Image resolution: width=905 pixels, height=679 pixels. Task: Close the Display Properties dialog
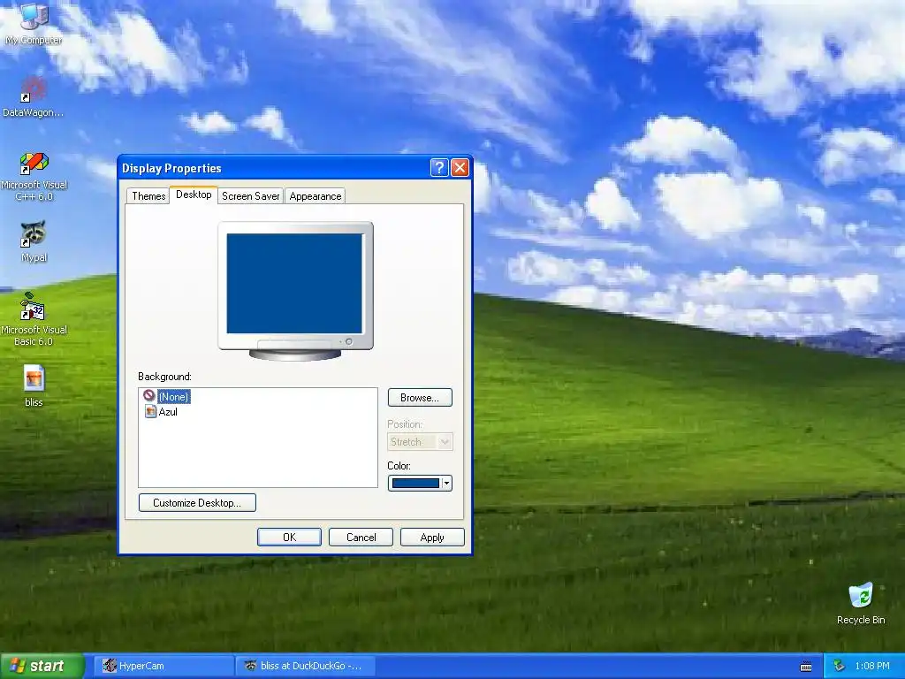click(x=460, y=167)
